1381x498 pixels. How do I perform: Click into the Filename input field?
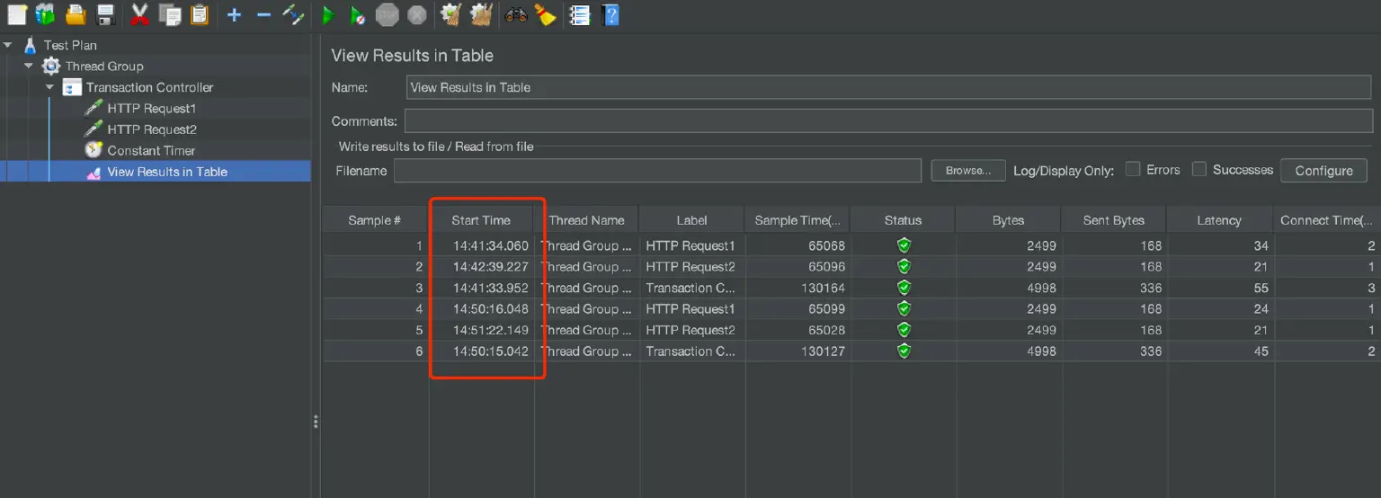click(657, 171)
